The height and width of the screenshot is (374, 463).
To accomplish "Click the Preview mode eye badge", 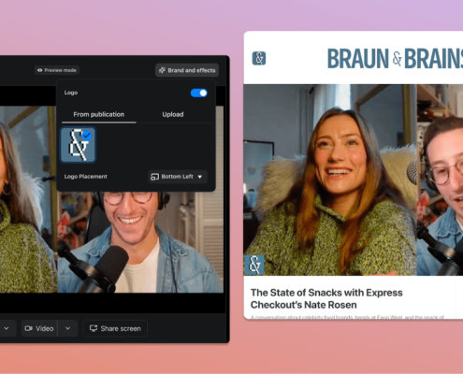I will point(57,70).
